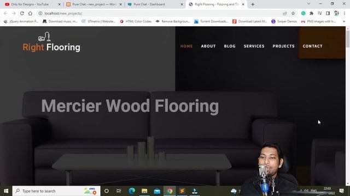Bookmark page with the star icon

pos(293,13)
